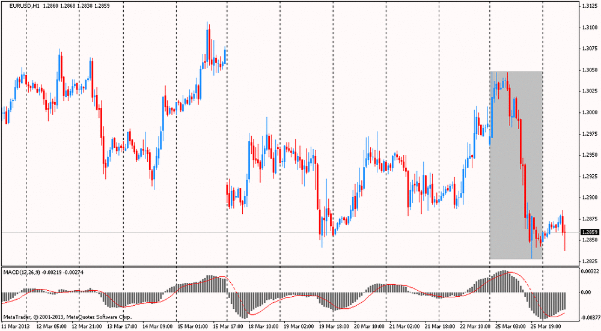Click the 1.2900 price level label
Image resolution: width=601 pixels, height=331 pixels.
(x=590, y=198)
